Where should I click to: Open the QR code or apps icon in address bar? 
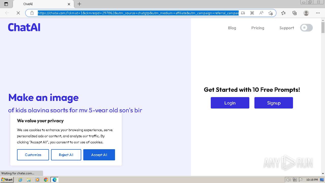point(252,13)
